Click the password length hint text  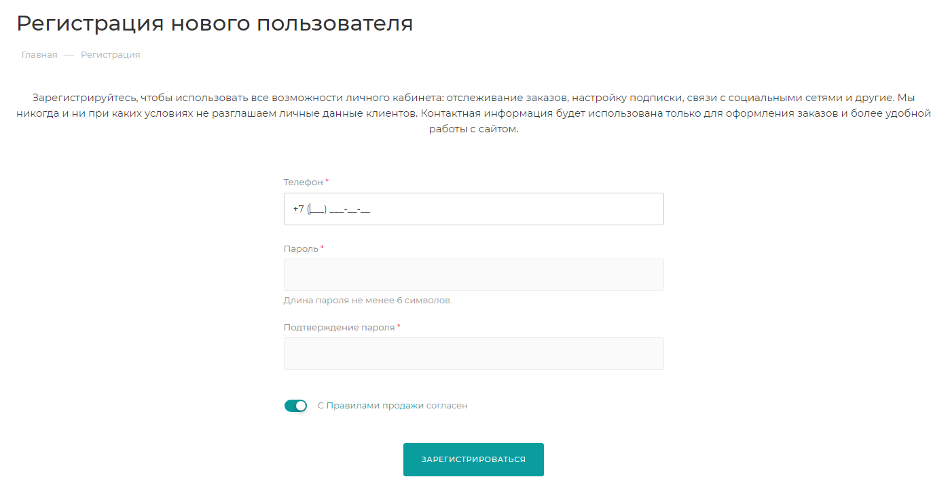pos(367,301)
